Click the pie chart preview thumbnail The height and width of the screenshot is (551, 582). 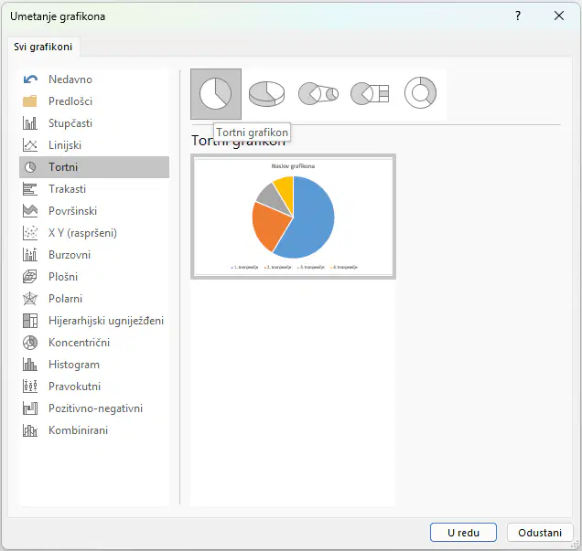(x=293, y=217)
